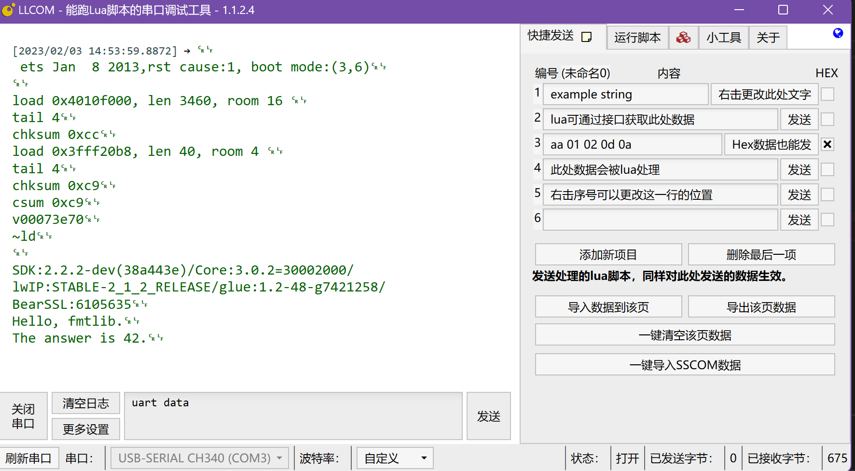Click 关闭串口 to close the port

tap(23, 416)
